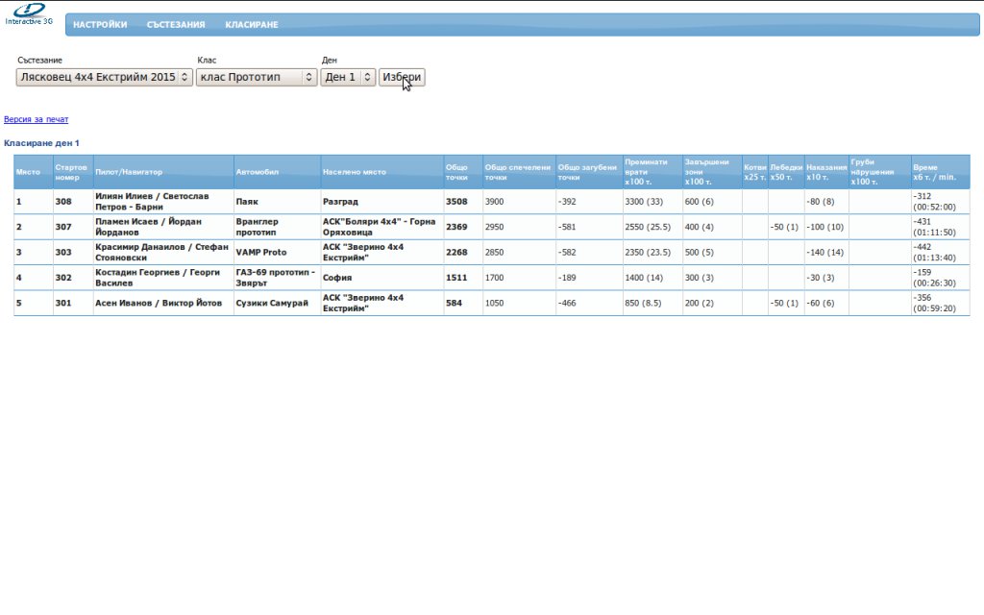Click the Interactive 3G logo
Image resolution: width=984 pixels, height=615 pixels.
pos(29,13)
